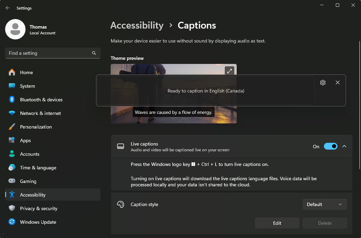Expand the theme preview to full size
This screenshot has height=238, width=361.
[x=229, y=71]
